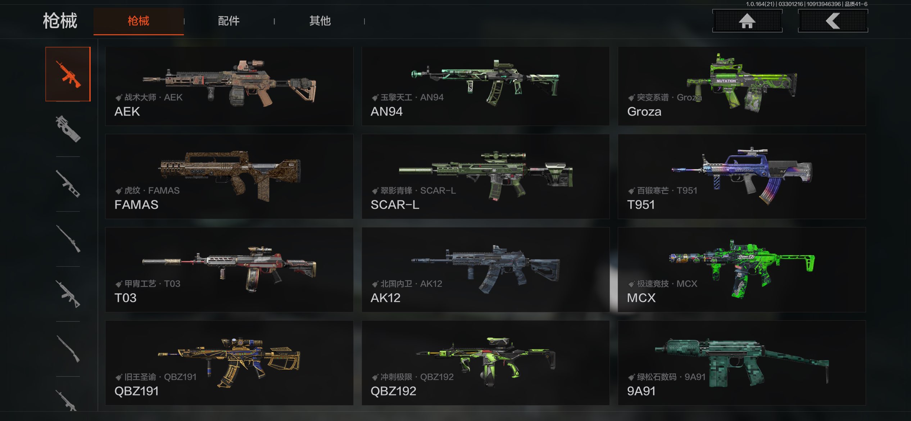Select the FAMAS tiger stripe card
The image size is (911, 421).
pos(229,176)
